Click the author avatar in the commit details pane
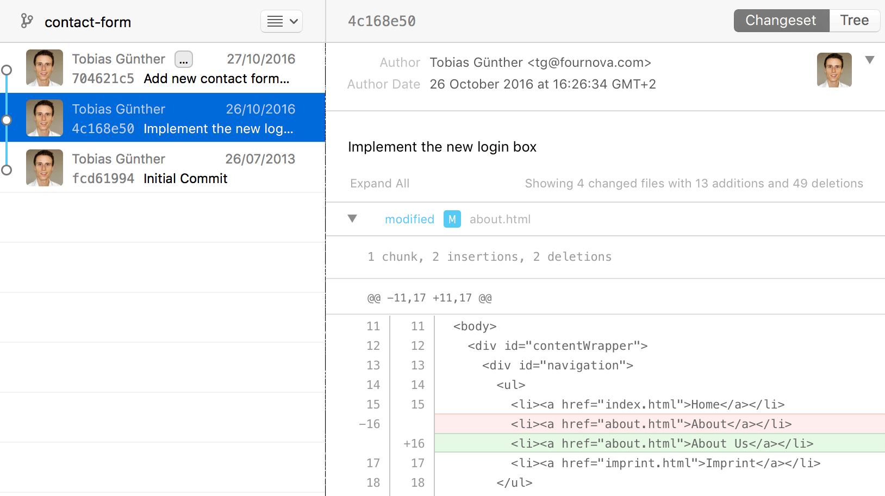The height and width of the screenshot is (496, 885). (834, 70)
